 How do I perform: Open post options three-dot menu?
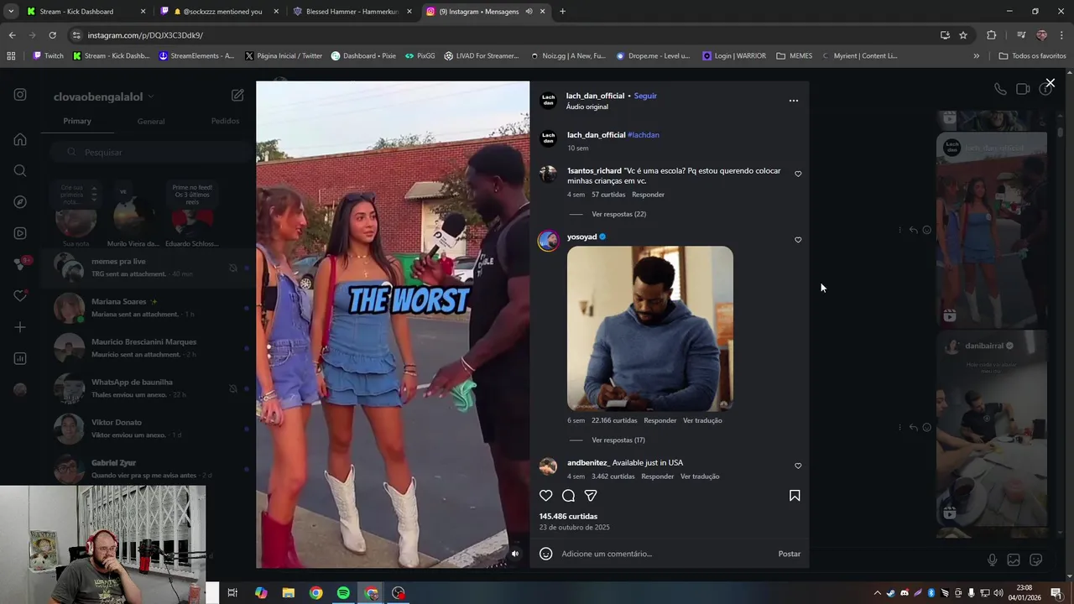[794, 101]
